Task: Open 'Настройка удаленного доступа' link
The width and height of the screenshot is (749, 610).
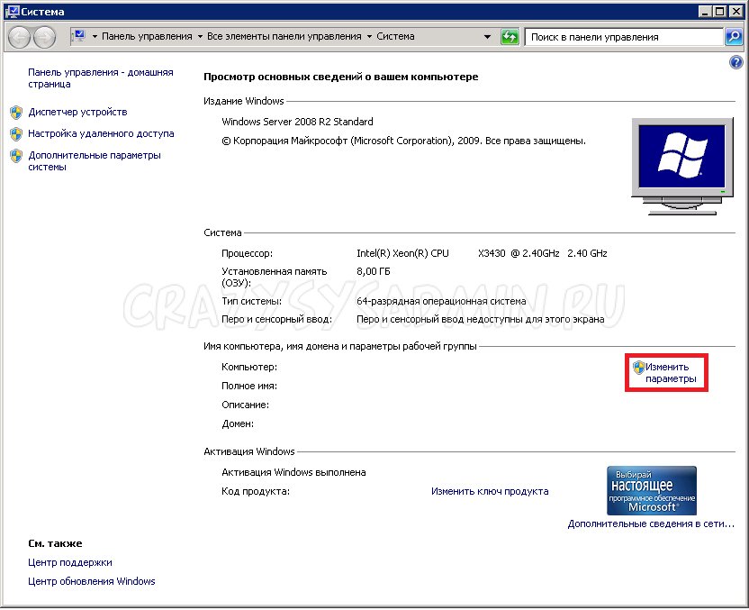Action: click(101, 133)
